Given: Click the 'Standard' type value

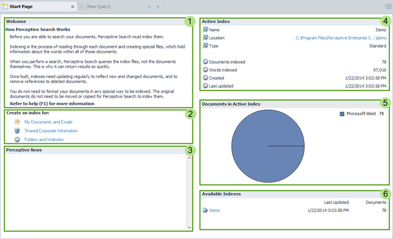Looking at the screenshot, I should (x=378, y=46).
